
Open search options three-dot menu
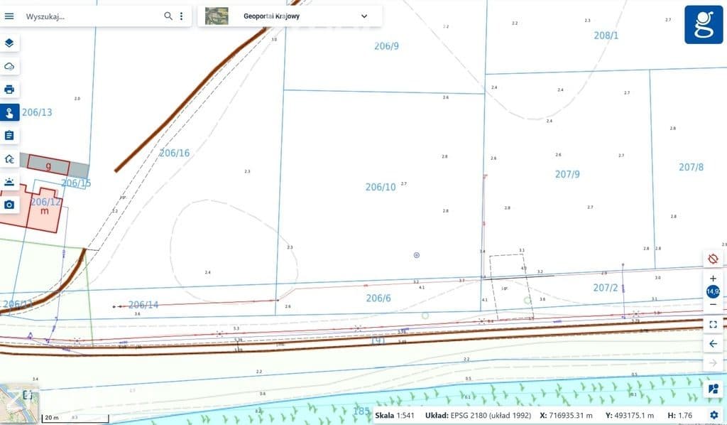[x=181, y=16]
